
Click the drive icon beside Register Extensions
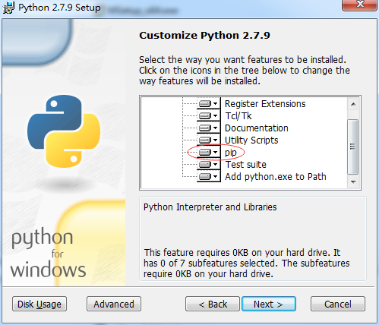(x=205, y=104)
